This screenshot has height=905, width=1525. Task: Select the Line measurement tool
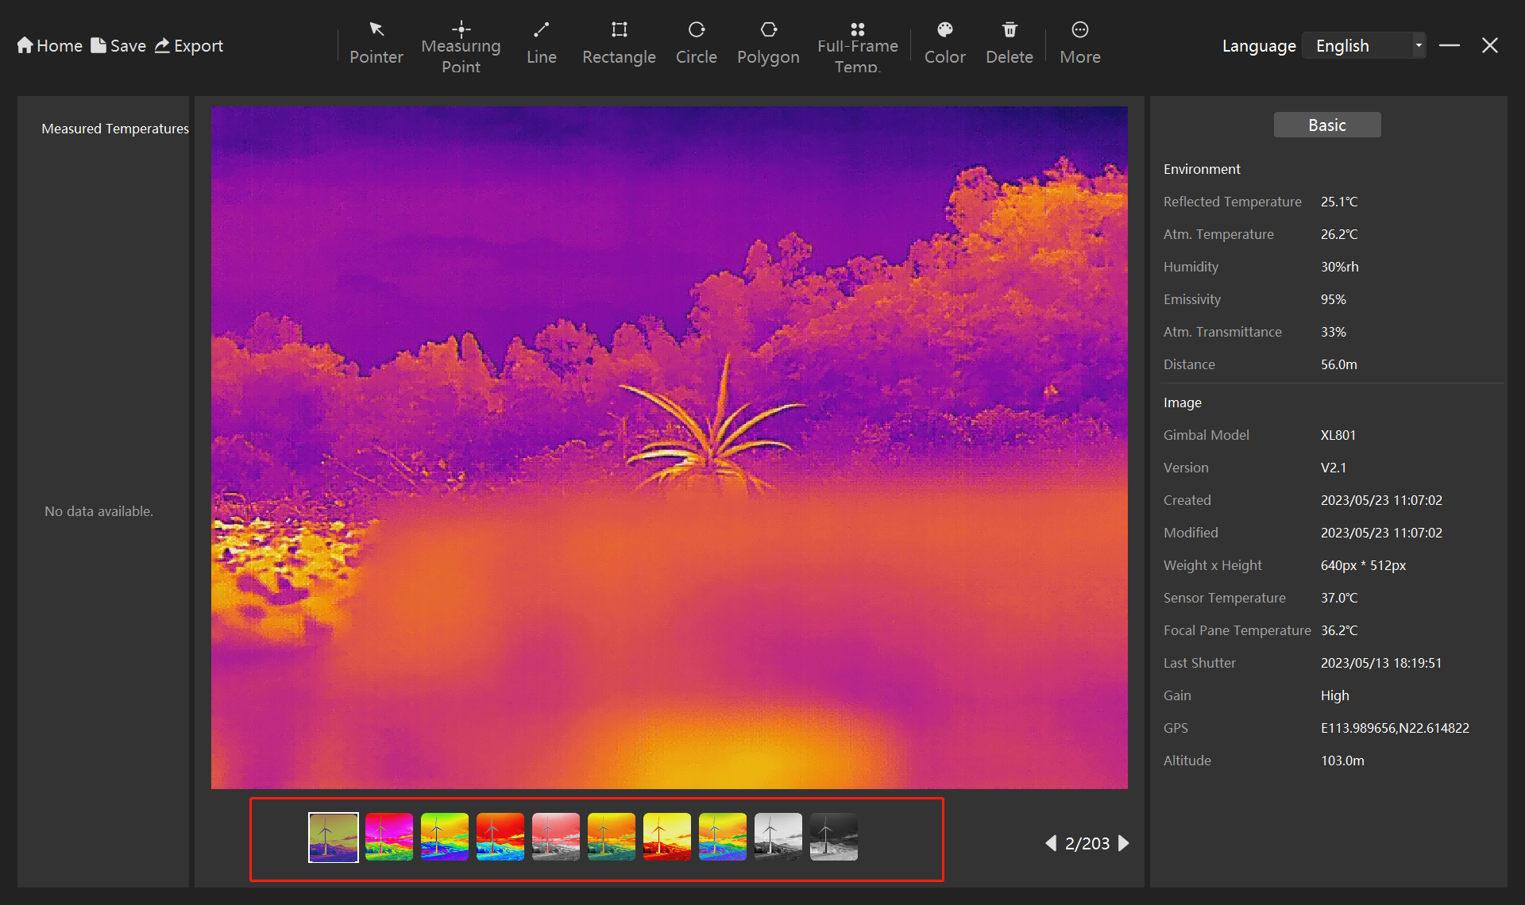click(x=540, y=43)
